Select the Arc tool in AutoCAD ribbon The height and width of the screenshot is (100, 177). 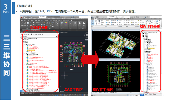click(31, 23)
